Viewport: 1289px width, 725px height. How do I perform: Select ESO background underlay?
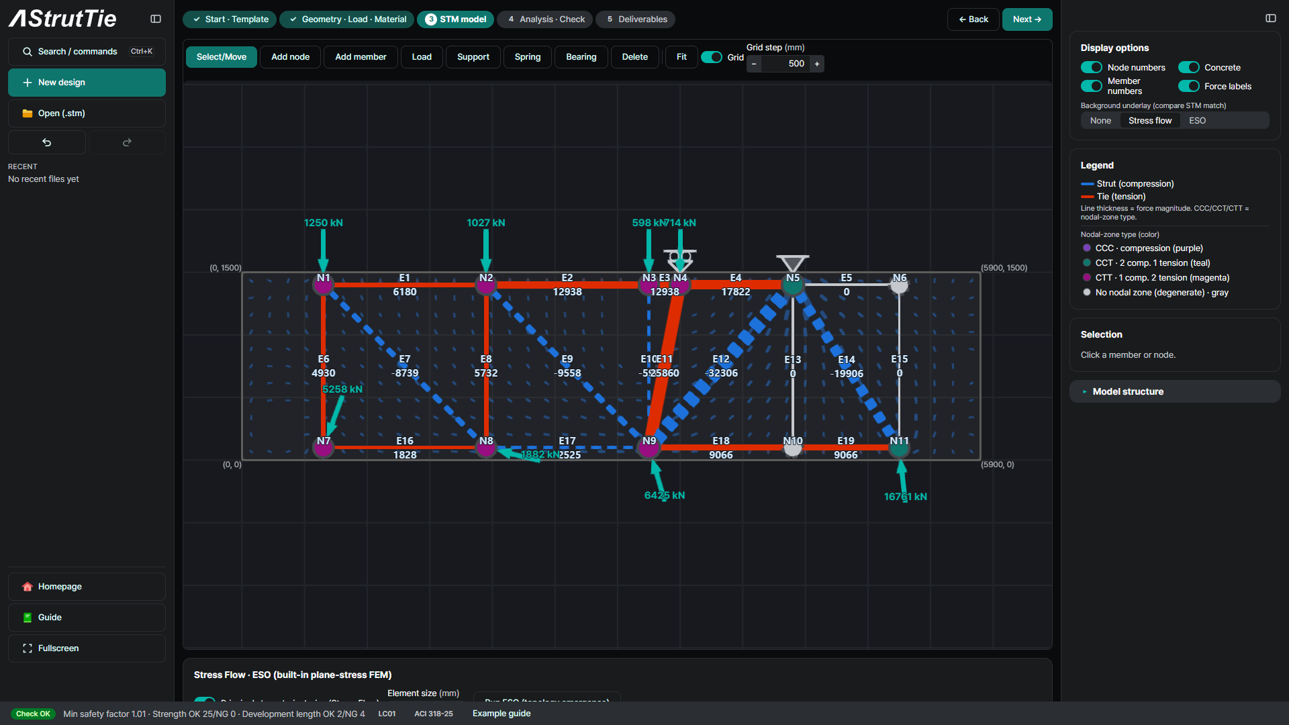(x=1197, y=121)
